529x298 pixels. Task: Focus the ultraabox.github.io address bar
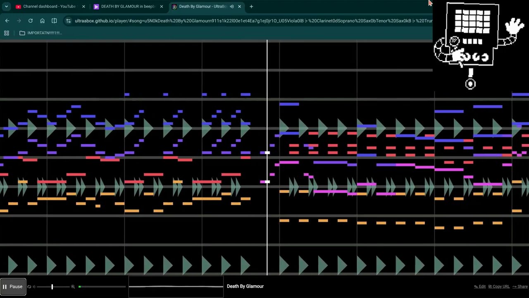pos(253,21)
